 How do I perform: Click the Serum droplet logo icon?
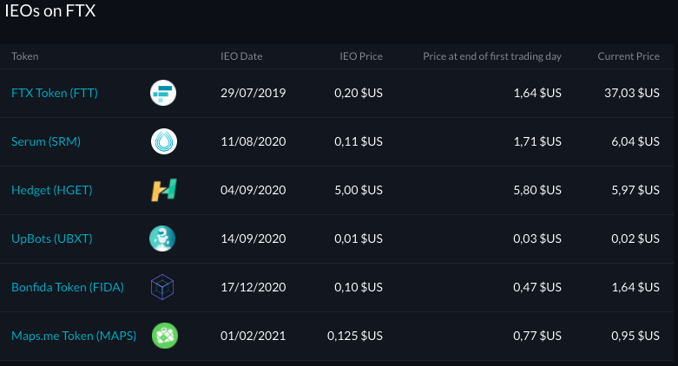tap(163, 141)
